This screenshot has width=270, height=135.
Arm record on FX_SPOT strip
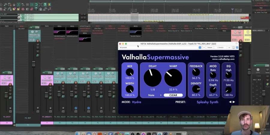click(10, 84)
